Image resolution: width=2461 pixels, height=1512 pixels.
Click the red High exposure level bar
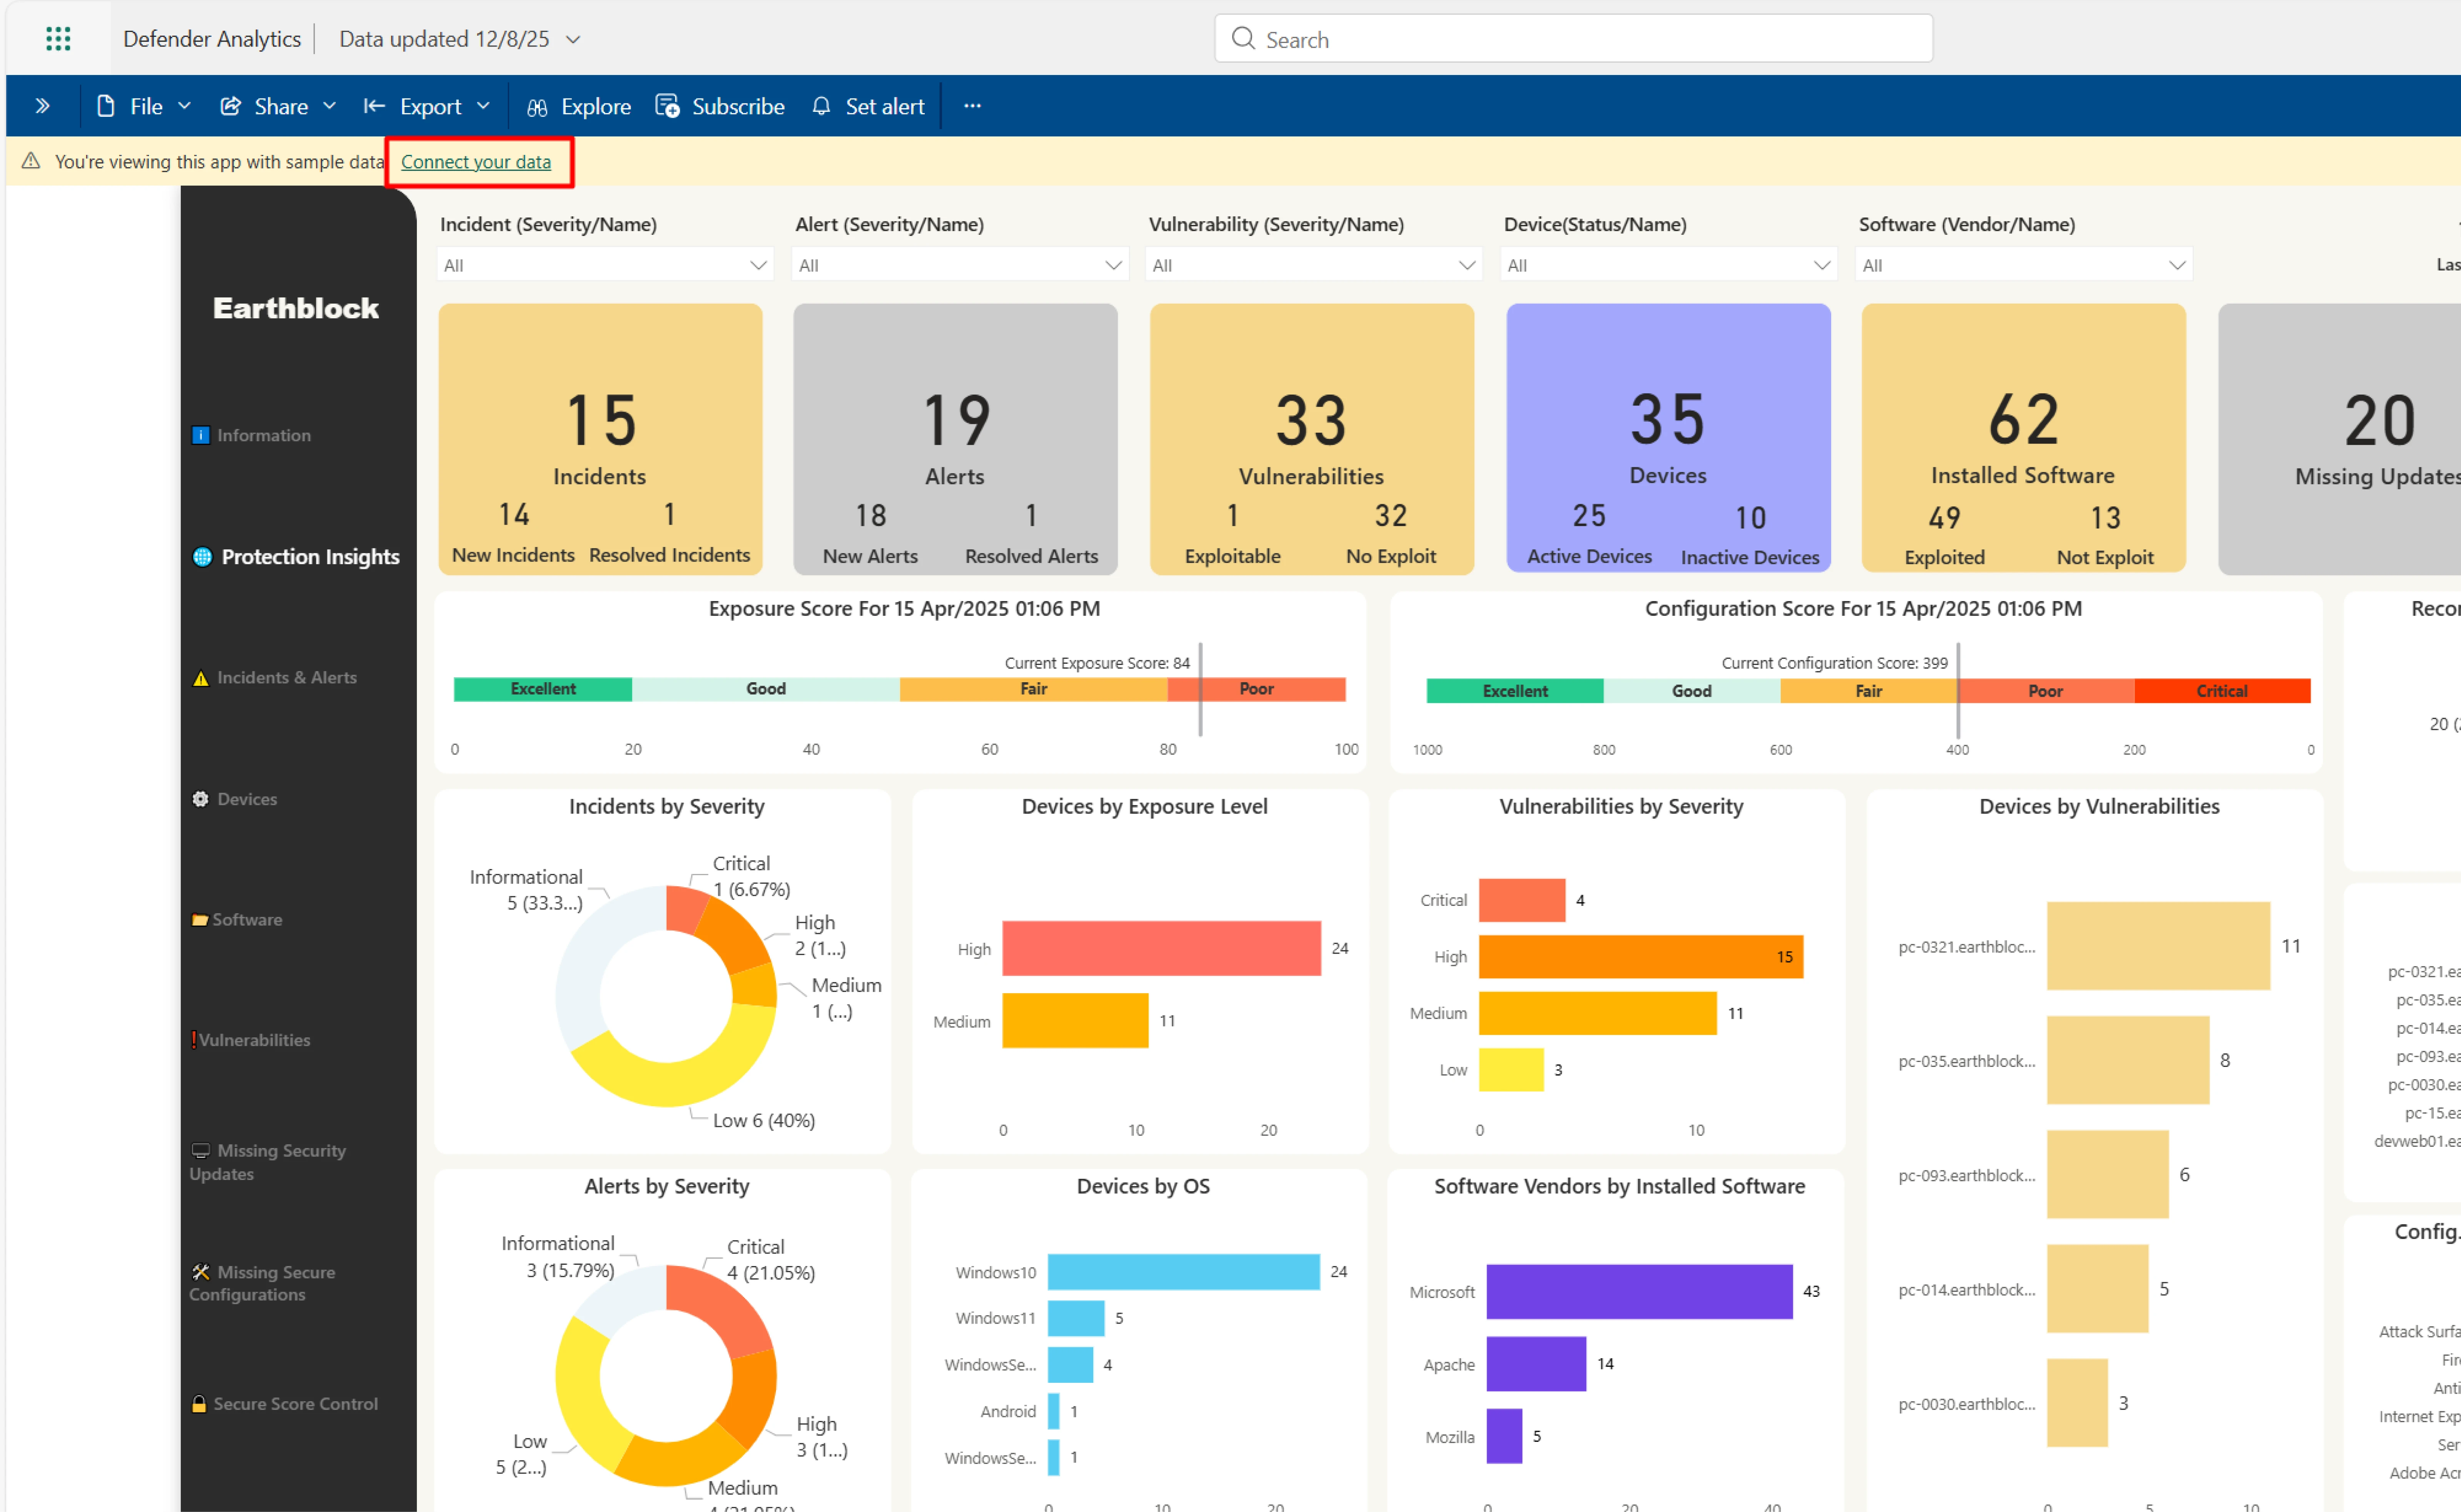[1161, 948]
